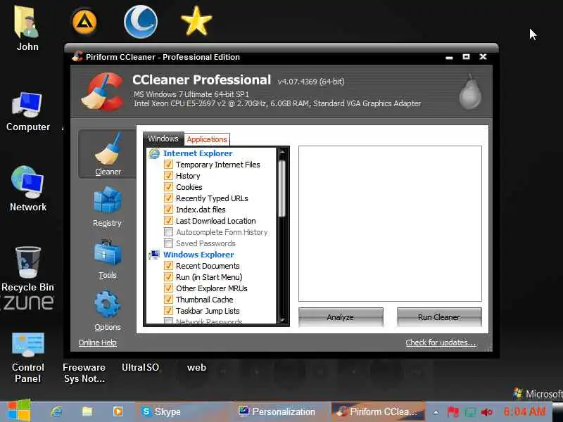The height and width of the screenshot is (422, 563).
Task: Show hidden tray icons arrow
Action: (436, 412)
